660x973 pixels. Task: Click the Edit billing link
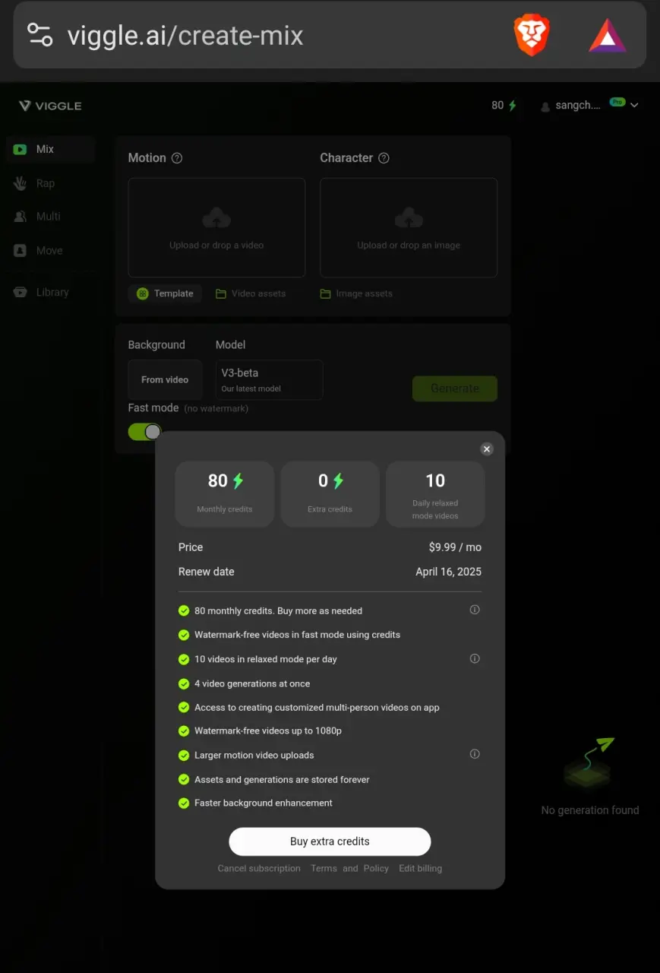pyautogui.click(x=420, y=868)
